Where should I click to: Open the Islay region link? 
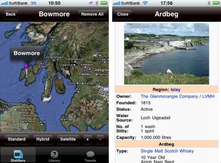tap(176, 90)
